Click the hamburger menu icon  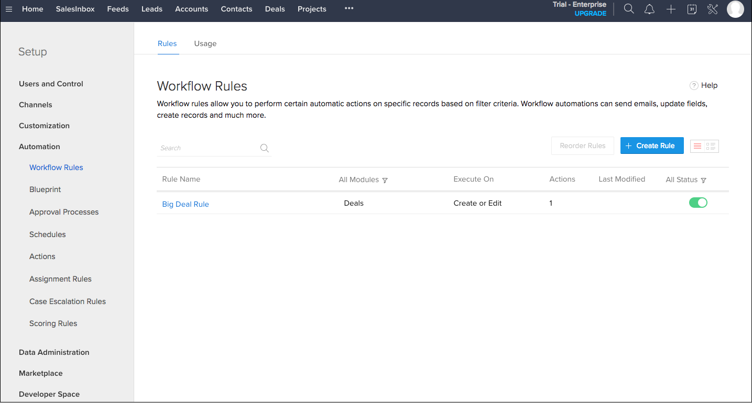(x=8, y=9)
